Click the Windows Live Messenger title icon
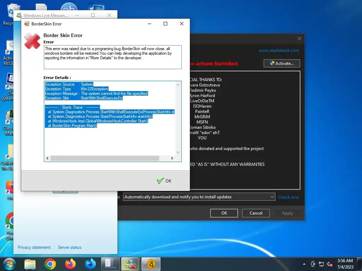 tap(19, 15)
